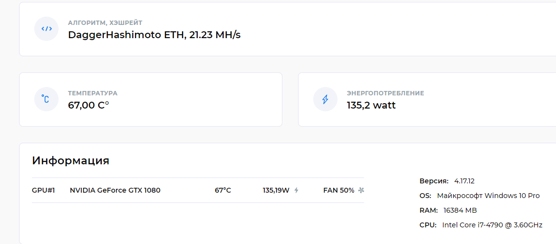Click the RAM 16384 MB line
The image size is (556, 244).
(448, 210)
